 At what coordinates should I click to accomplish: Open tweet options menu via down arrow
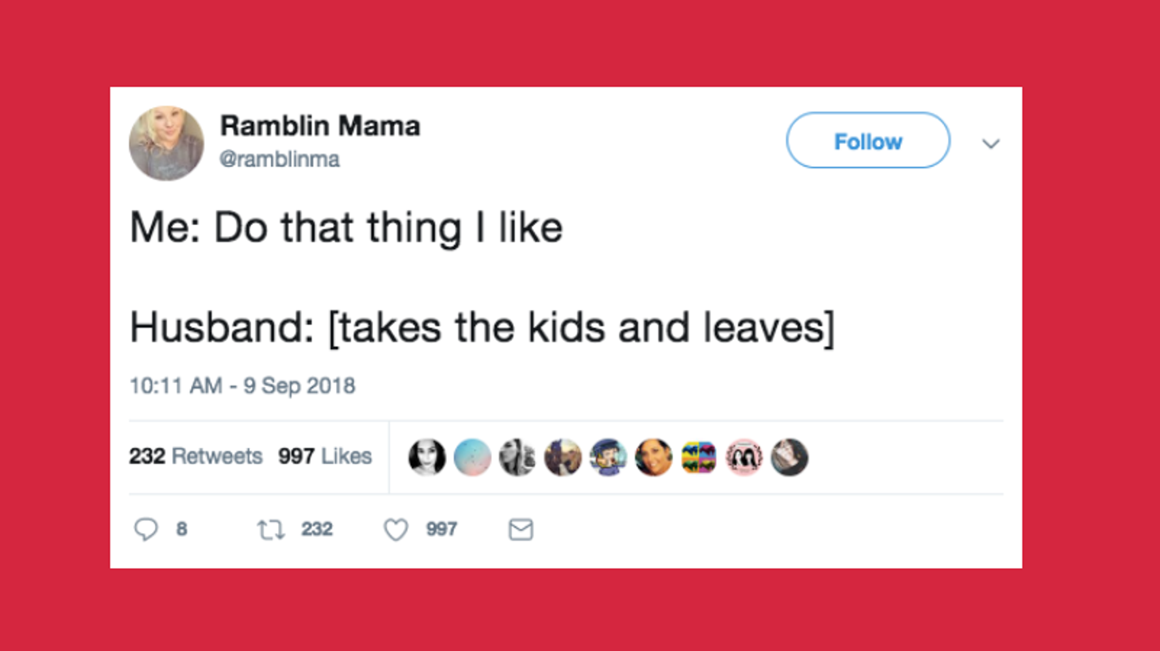coord(991,144)
